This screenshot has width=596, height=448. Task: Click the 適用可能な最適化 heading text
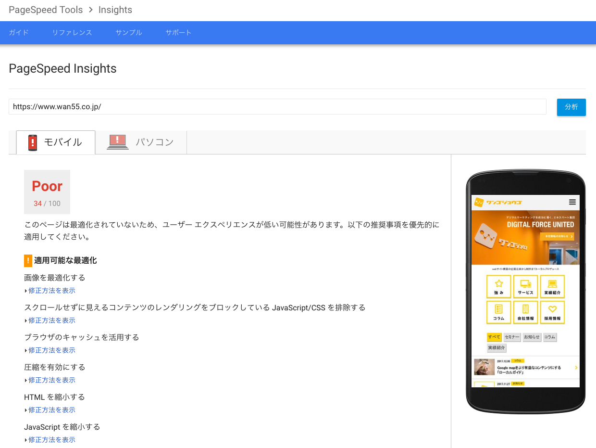point(65,260)
